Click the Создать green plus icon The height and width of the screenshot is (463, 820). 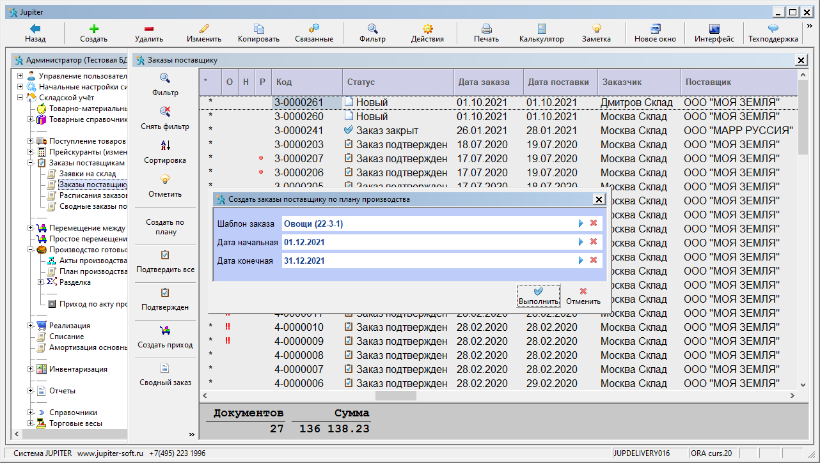click(x=93, y=29)
